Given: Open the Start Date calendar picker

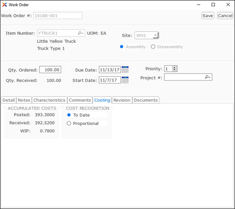Looking at the screenshot, I should (125, 80).
